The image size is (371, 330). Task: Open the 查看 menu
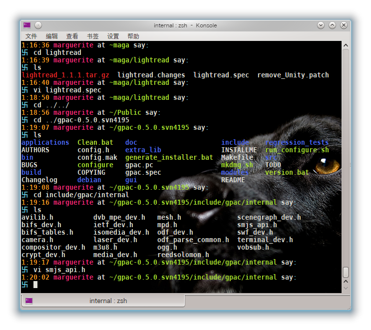point(72,36)
